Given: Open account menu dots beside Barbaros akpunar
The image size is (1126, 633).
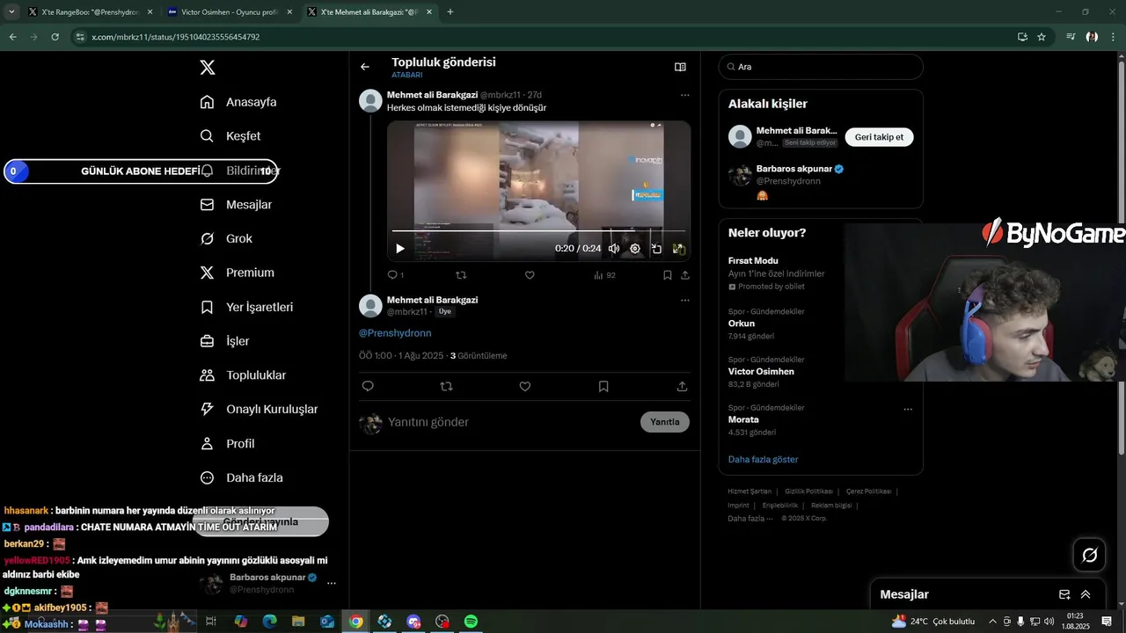Looking at the screenshot, I should (x=332, y=584).
